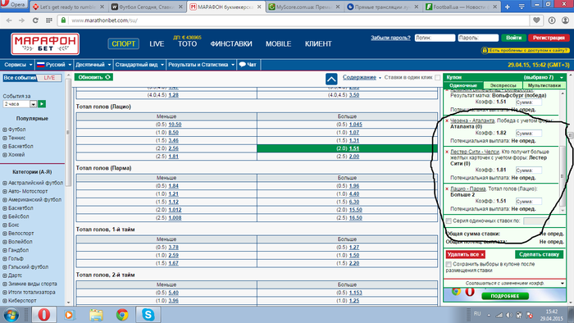This screenshot has width=574, height=323.
Task: Open Skype from the taskbar
Action: 148,315
